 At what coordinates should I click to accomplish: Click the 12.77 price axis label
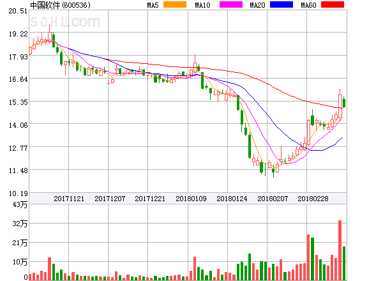click(18, 148)
